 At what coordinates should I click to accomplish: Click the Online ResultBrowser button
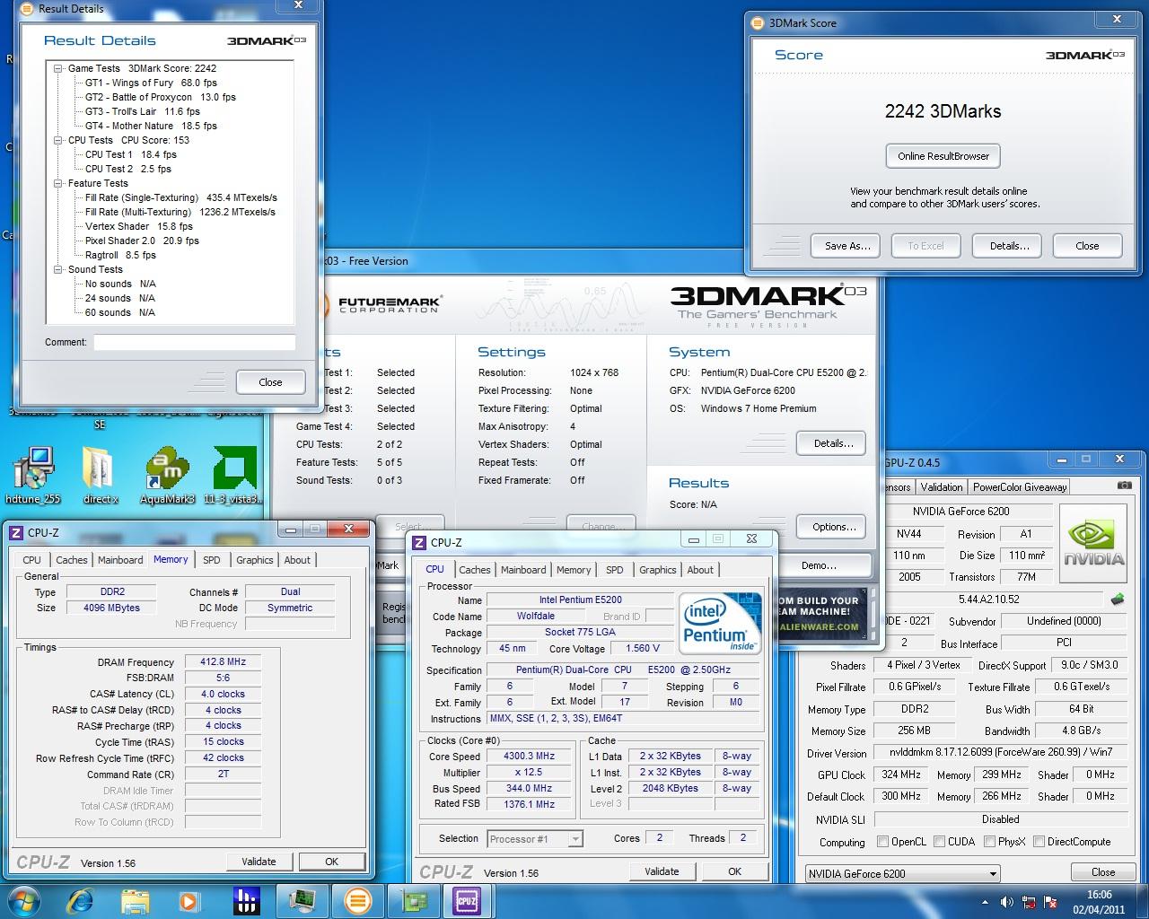pos(943,156)
